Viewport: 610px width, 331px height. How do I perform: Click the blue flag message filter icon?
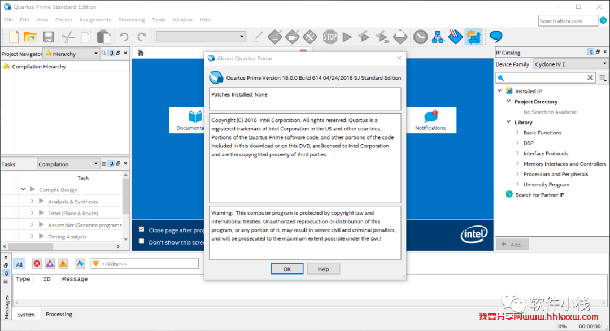pyautogui.click(x=80, y=264)
